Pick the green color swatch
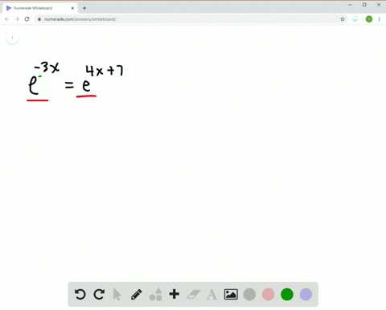This screenshot has width=386, height=310. click(287, 295)
